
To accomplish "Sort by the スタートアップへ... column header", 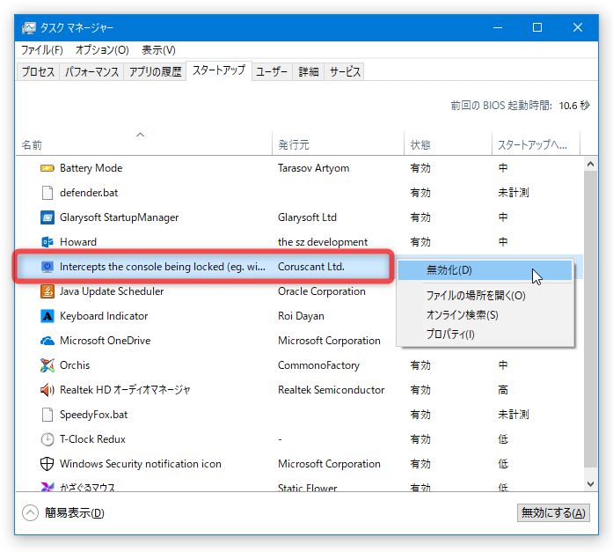I will 536,144.
